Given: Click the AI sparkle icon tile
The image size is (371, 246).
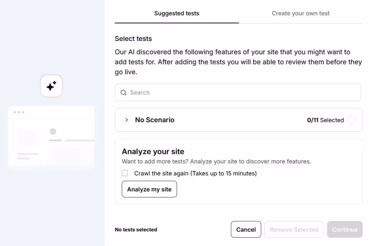Looking at the screenshot, I should click(51, 86).
